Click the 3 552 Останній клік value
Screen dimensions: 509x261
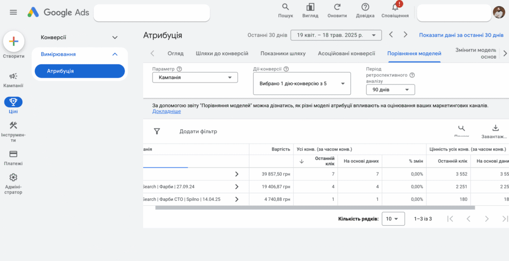tap(461, 174)
